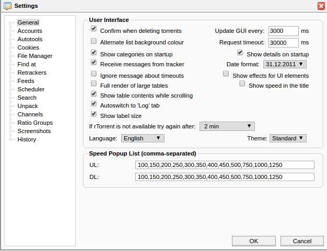Screen dimensions: 327x251
Task: Enable Full render of large tables
Action: (94, 83)
